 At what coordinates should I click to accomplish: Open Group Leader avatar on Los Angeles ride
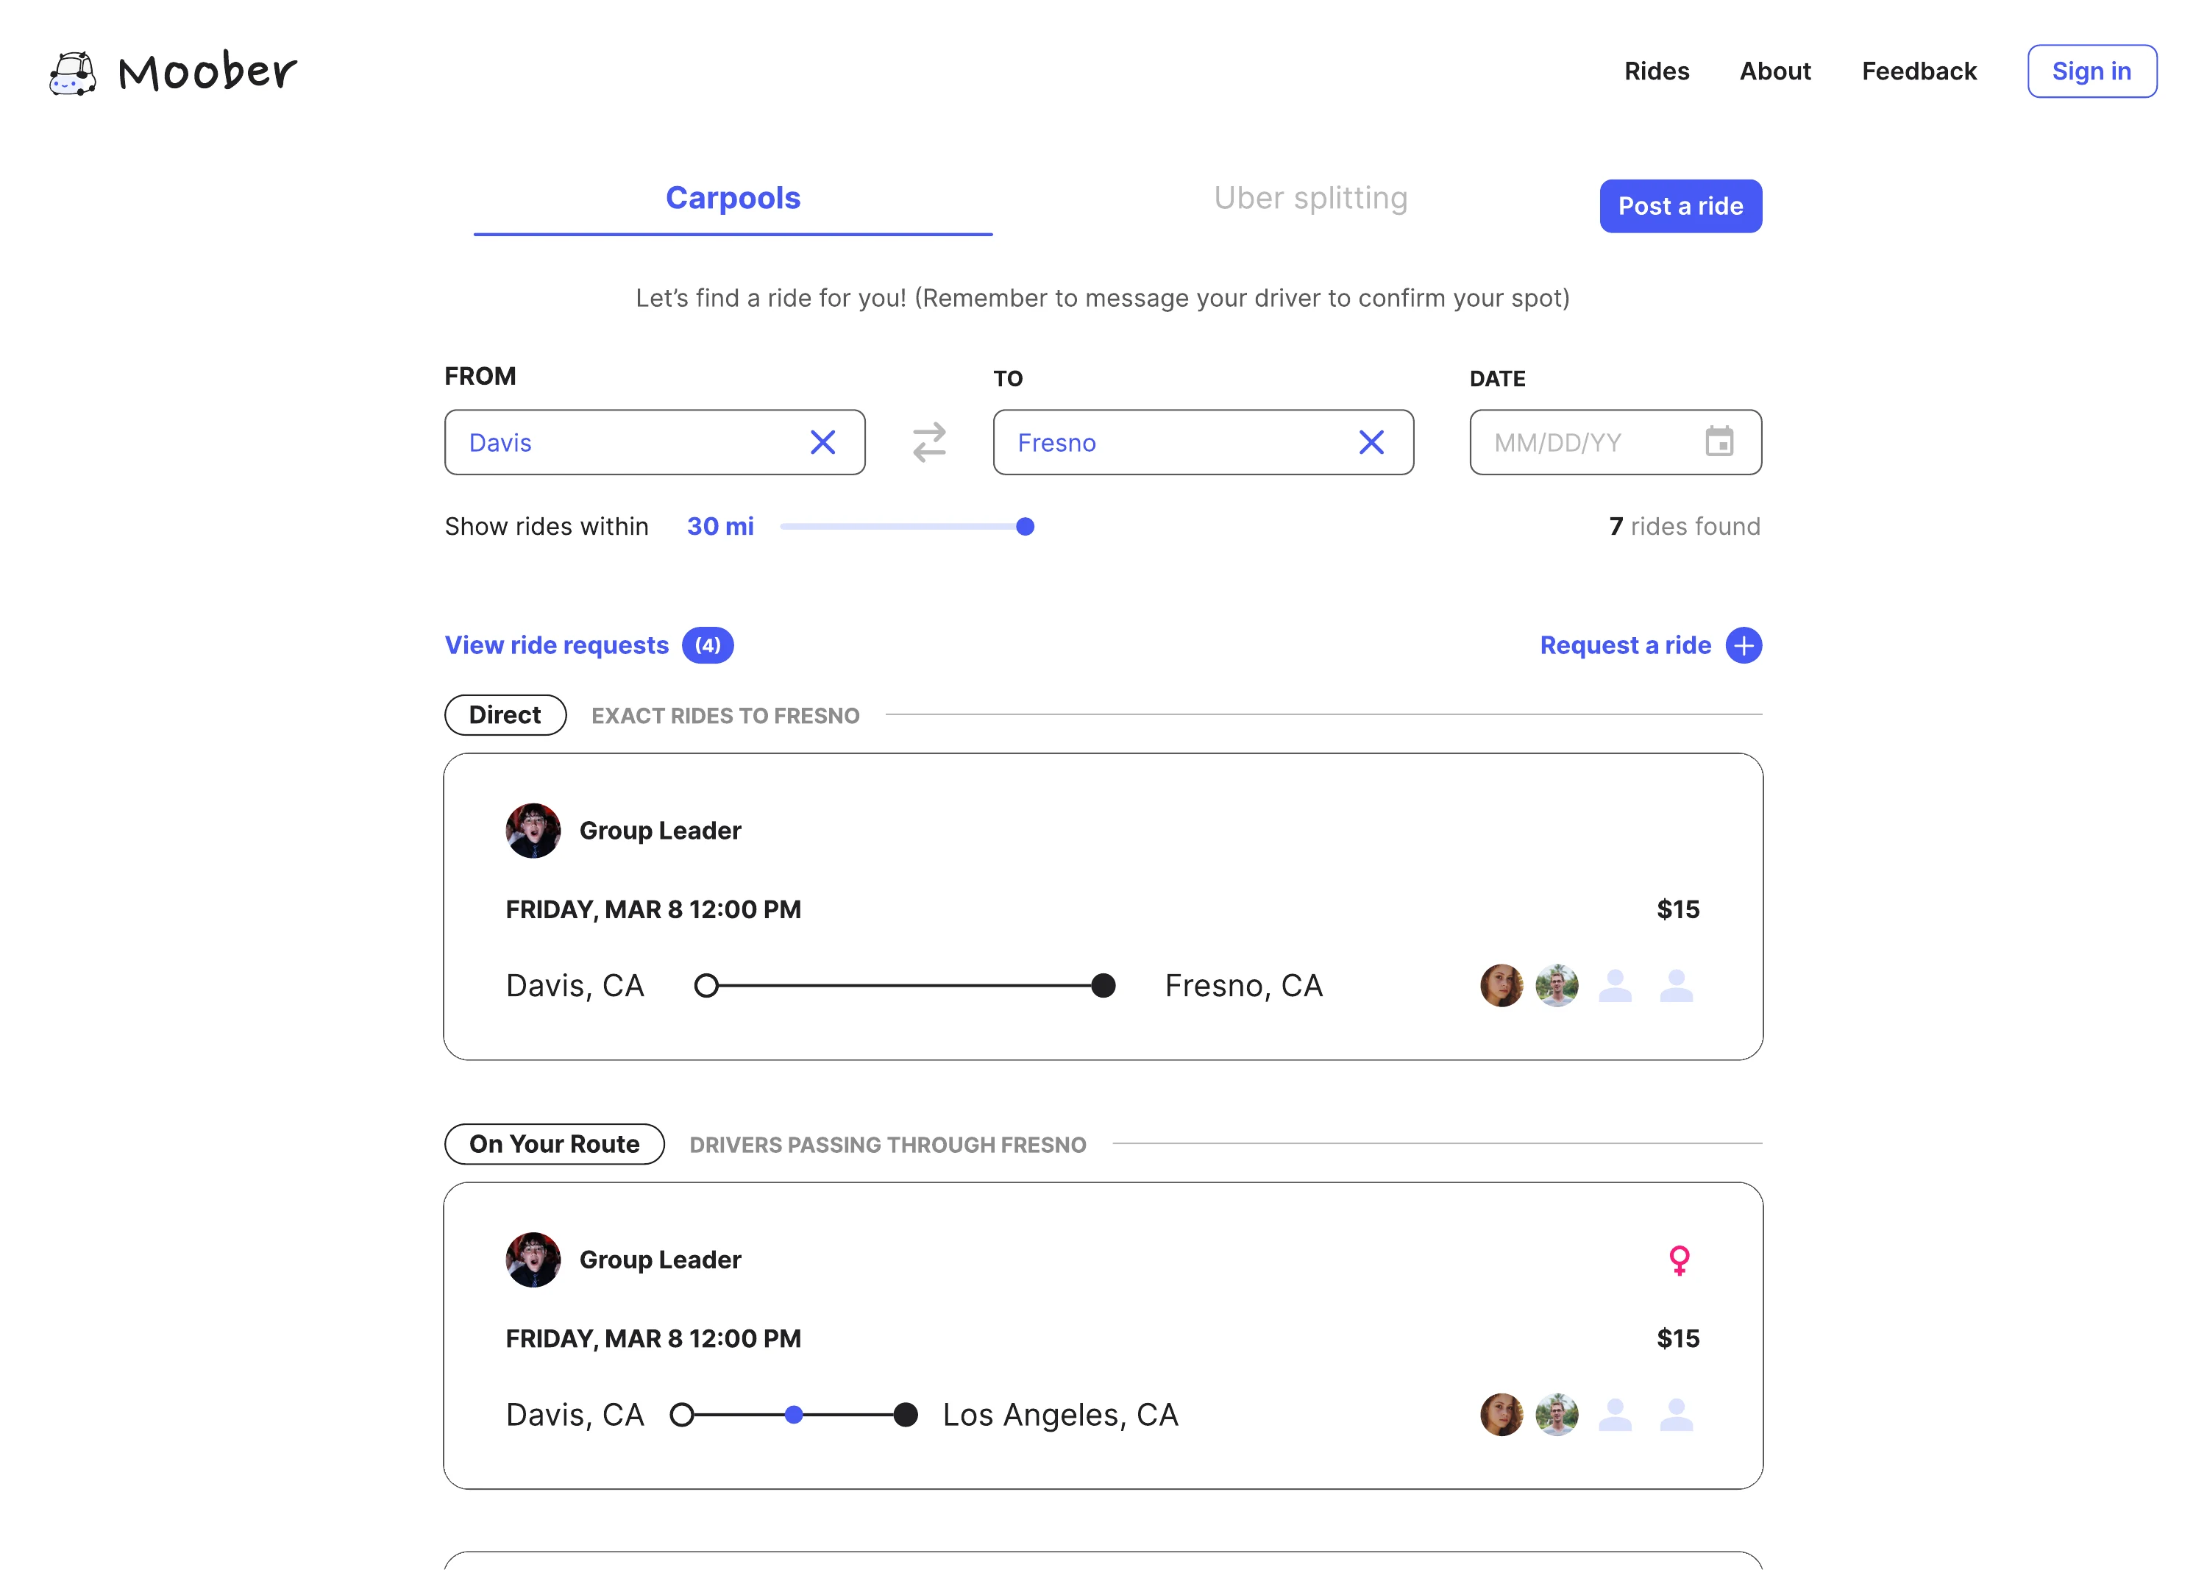pos(533,1260)
